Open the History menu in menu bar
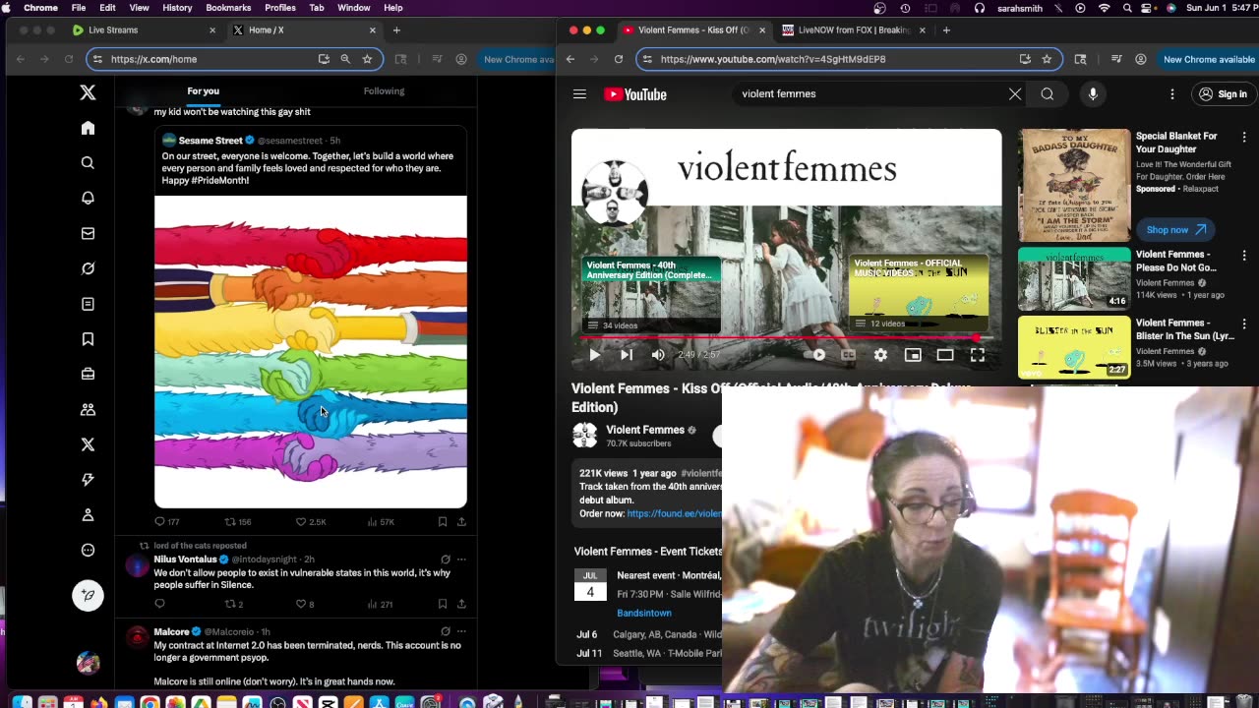The width and height of the screenshot is (1259, 708). (x=177, y=8)
